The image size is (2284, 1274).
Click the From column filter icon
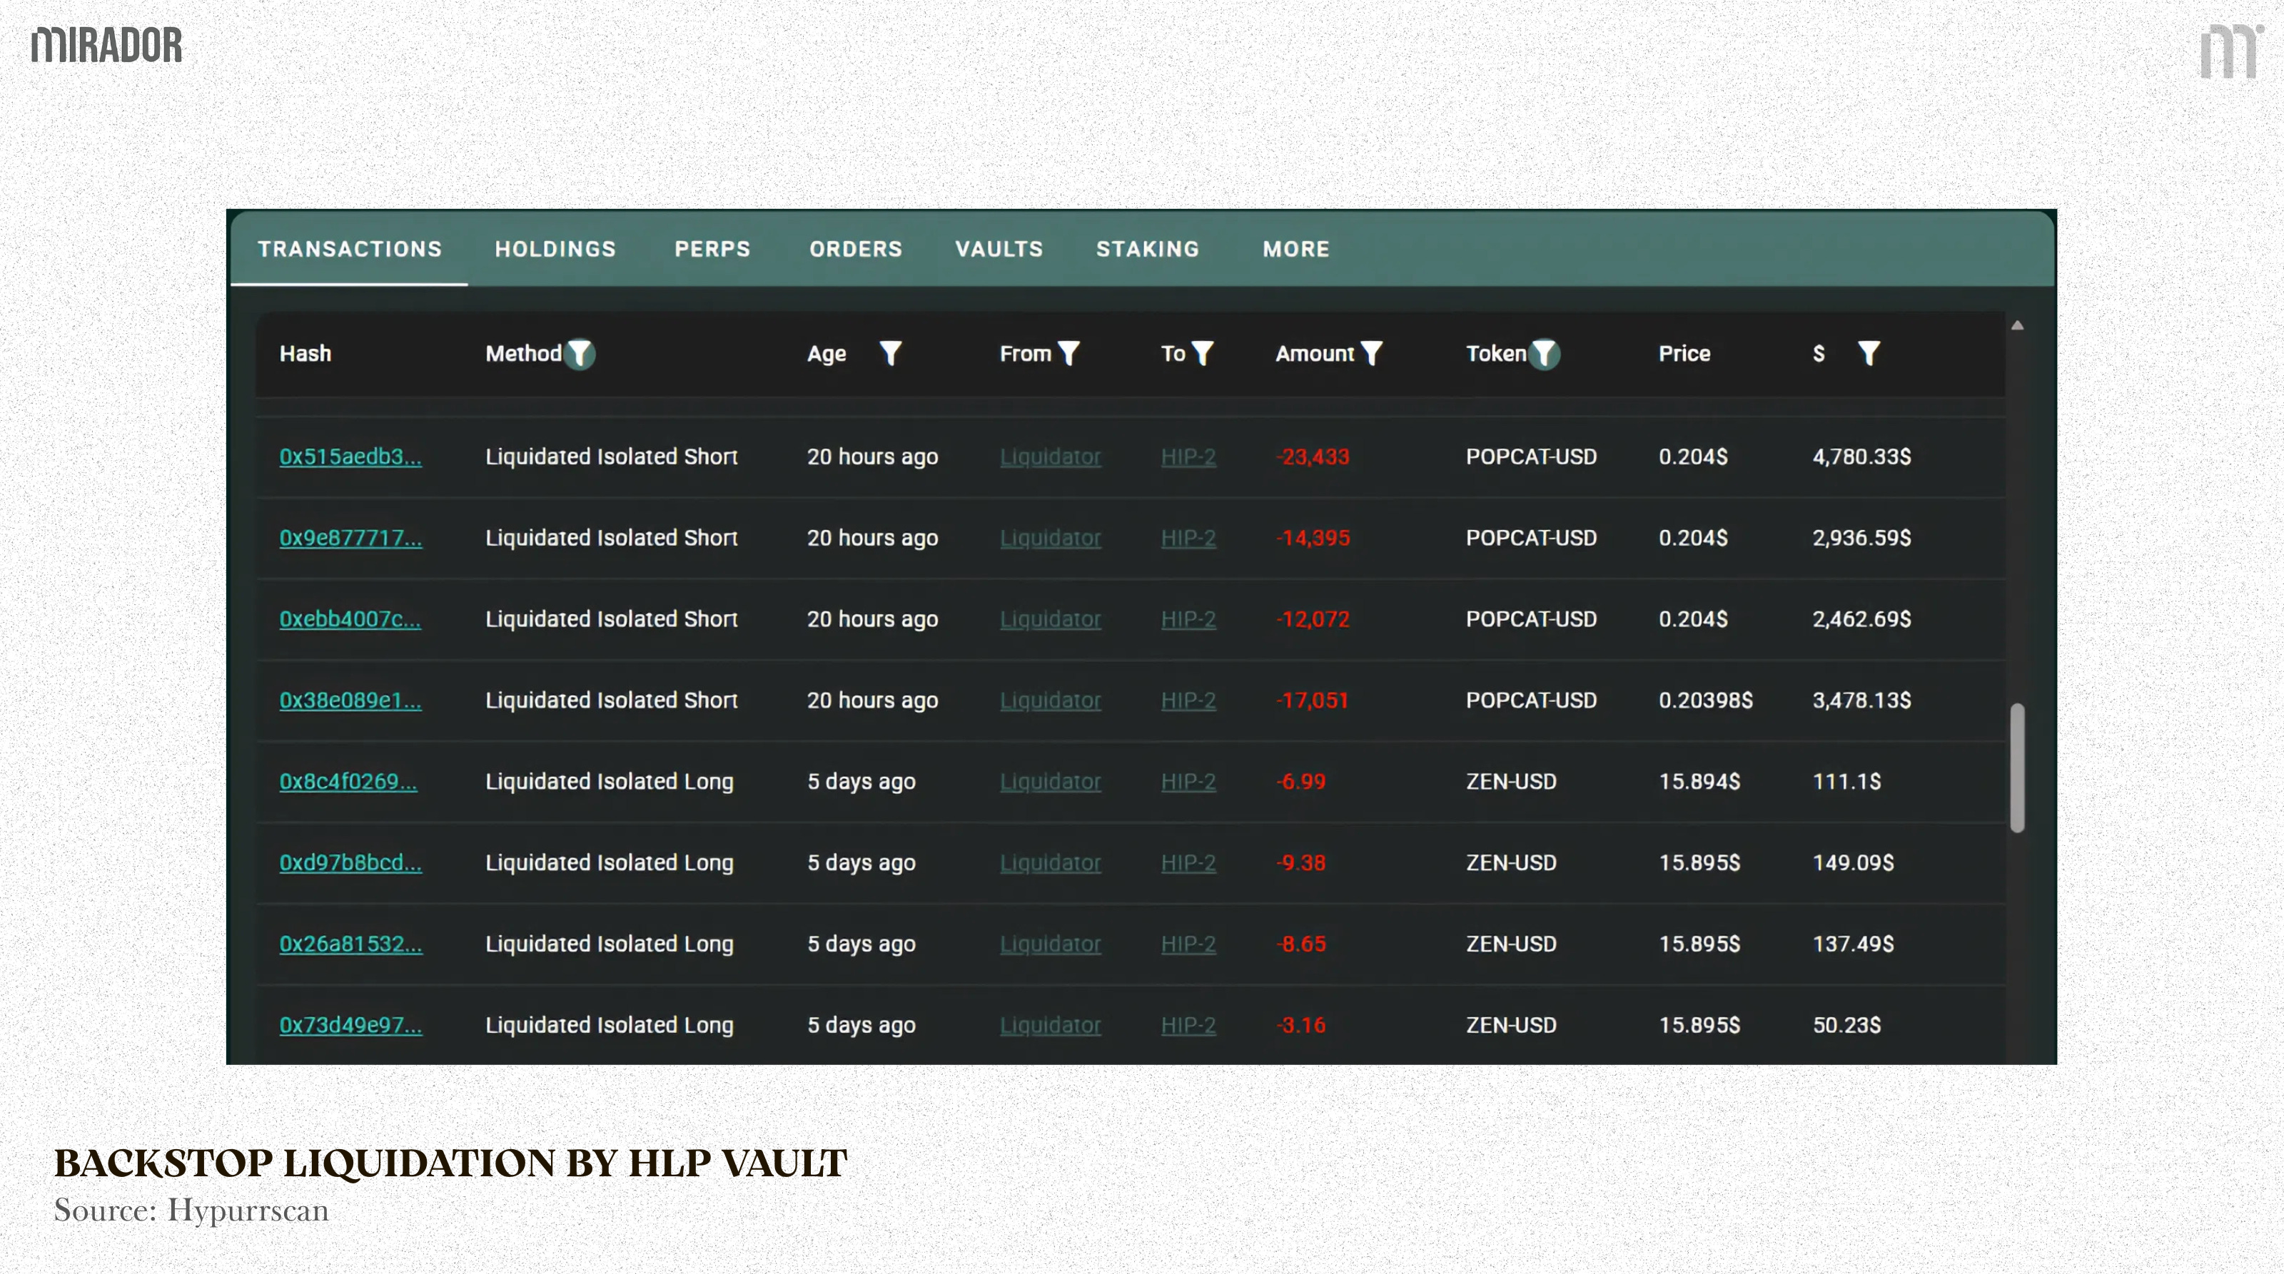pos(1069,354)
